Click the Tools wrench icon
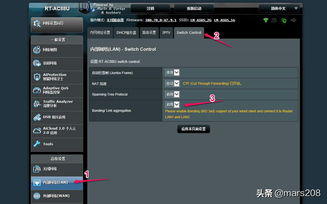Screen dimensions: 327x204 [x=37, y=144]
